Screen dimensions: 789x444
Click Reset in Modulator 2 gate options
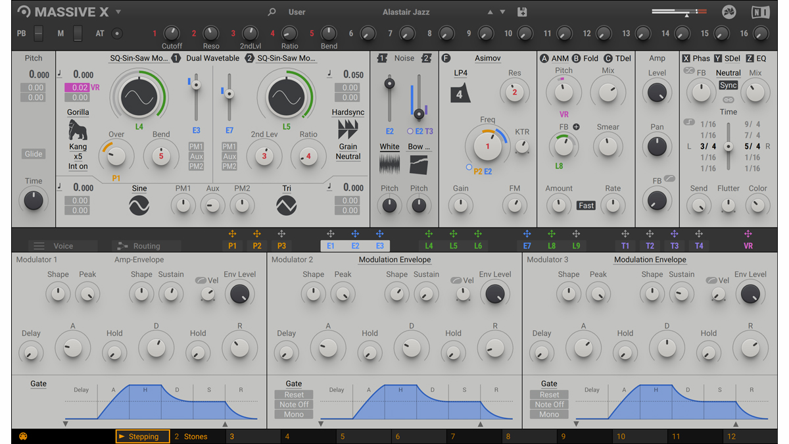[294, 395]
